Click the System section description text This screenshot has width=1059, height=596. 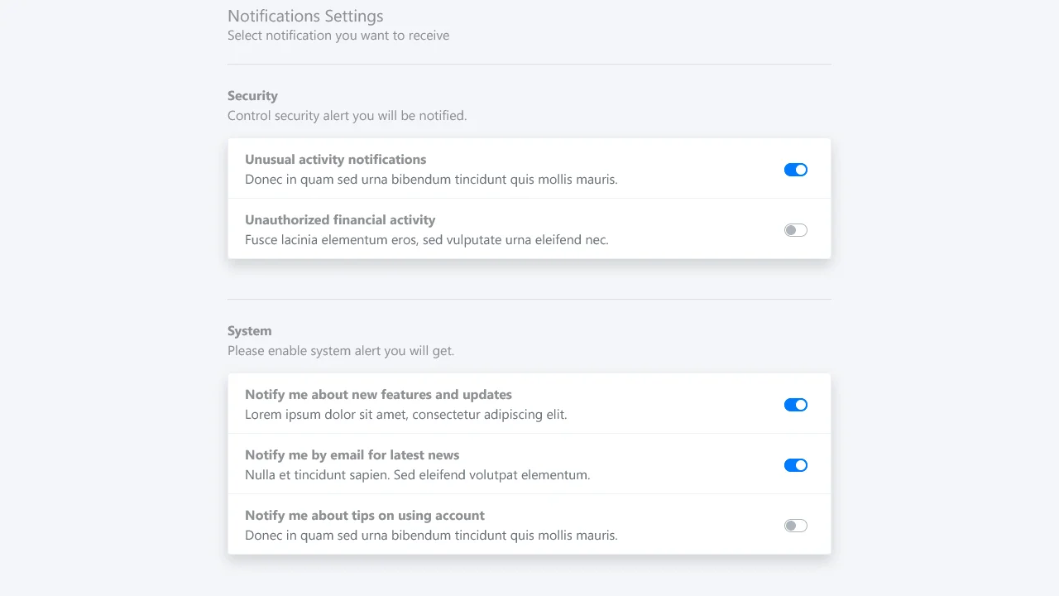(341, 350)
